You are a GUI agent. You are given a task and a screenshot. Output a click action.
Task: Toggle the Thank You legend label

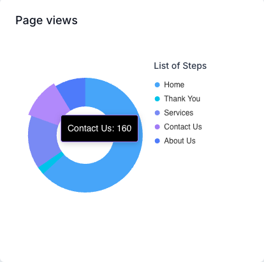(182, 99)
